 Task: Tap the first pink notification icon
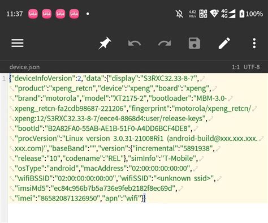click(33, 14)
